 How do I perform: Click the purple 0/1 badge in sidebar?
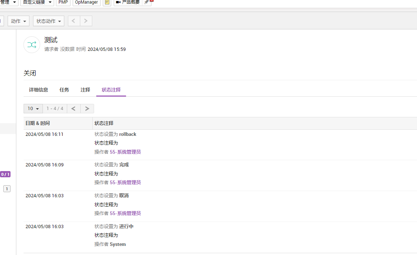[5, 174]
